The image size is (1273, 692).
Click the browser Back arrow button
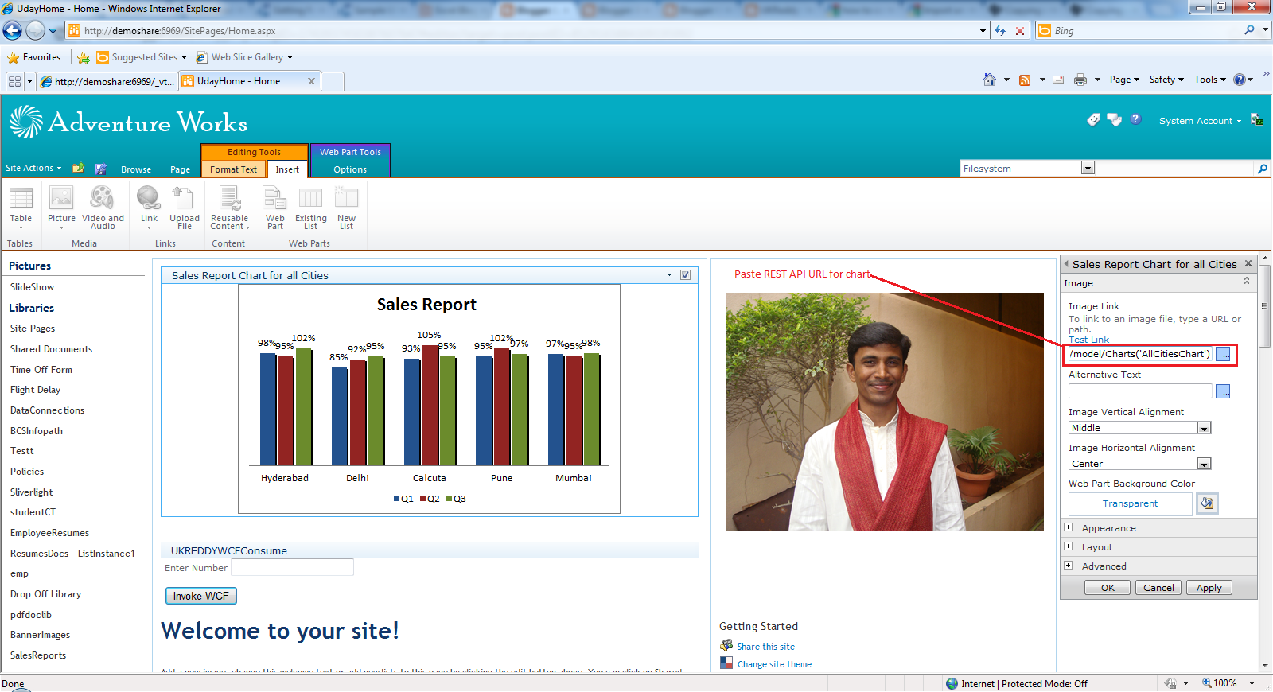pos(12,31)
